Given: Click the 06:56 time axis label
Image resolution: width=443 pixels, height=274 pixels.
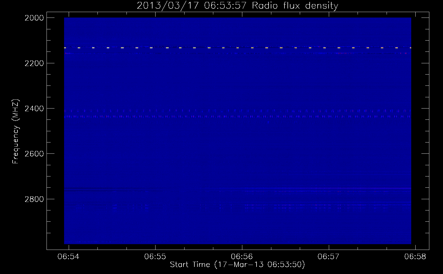Looking at the screenshot, I should (x=242, y=256).
